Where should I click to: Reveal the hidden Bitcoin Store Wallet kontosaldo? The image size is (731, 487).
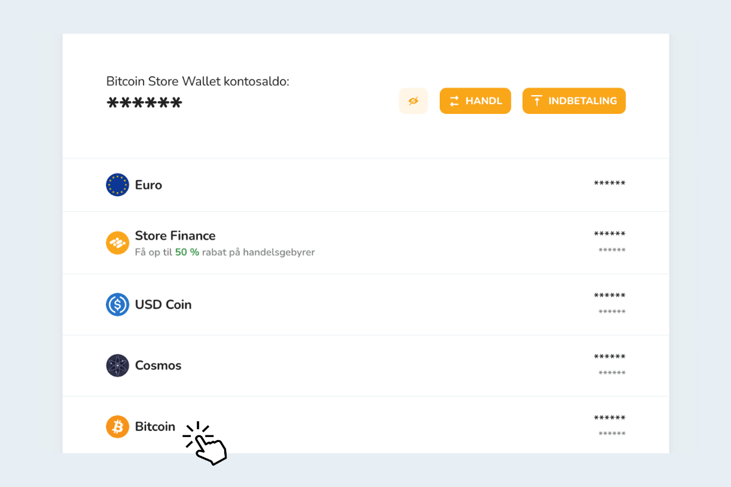(413, 100)
